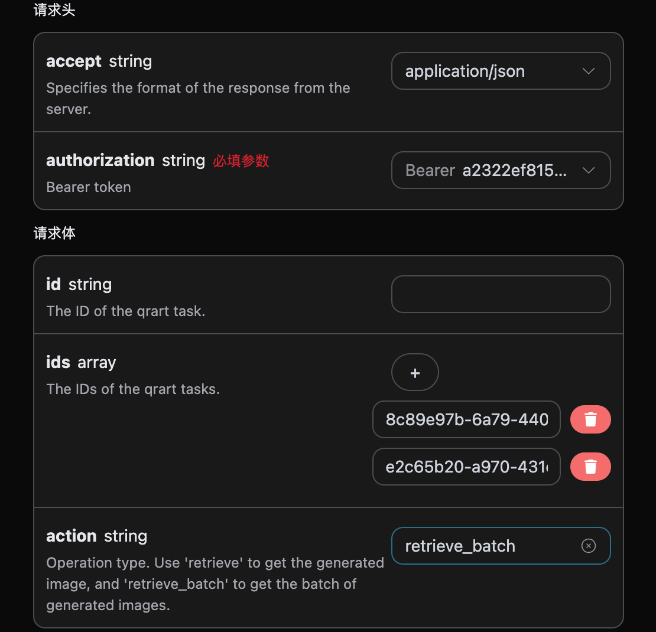Click the 请求体 section heading

[x=54, y=233]
